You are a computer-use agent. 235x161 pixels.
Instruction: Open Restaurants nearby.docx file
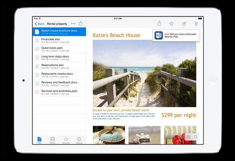(x=59, y=75)
